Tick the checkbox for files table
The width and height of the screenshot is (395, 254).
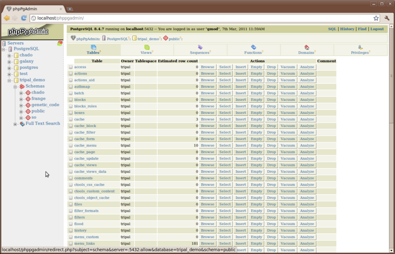(71, 204)
